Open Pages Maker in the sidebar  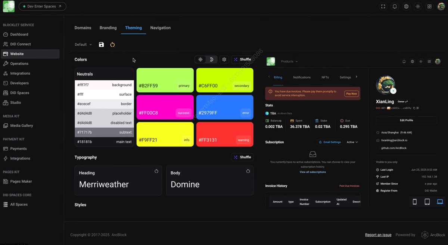point(30,182)
